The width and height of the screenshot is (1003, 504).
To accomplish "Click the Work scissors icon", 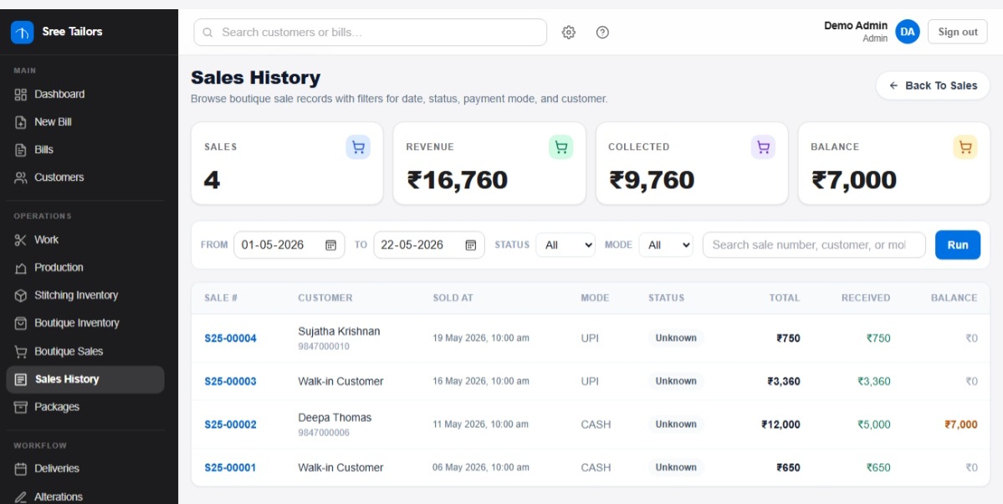I will click(x=20, y=239).
